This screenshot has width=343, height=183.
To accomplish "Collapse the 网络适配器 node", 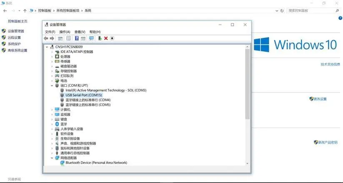I will (x=52, y=158).
